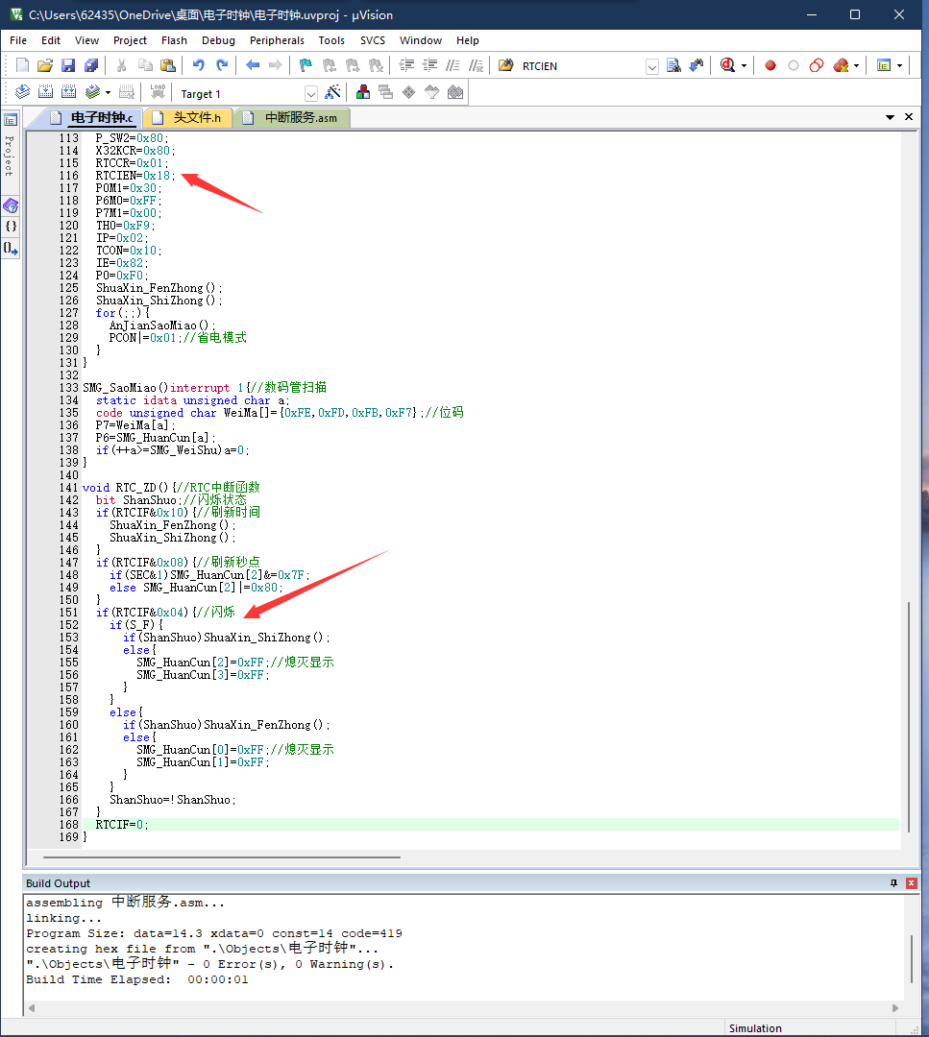Create a new file with New icon
The height and width of the screenshot is (1037, 929).
pyautogui.click(x=22, y=65)
